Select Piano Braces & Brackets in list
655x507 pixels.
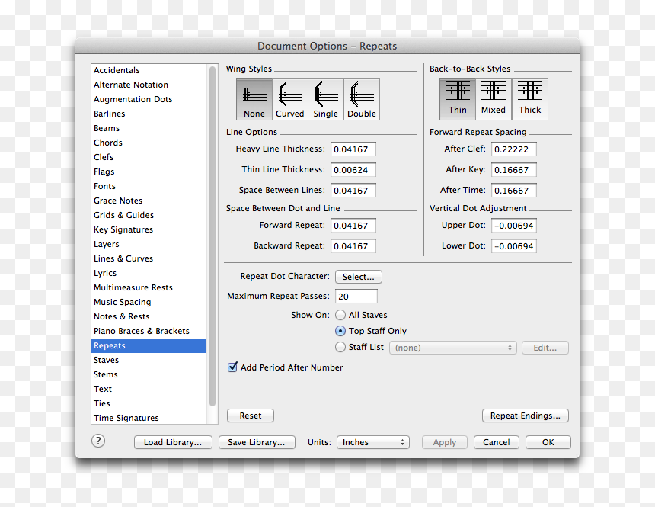(x=149, y=332)
